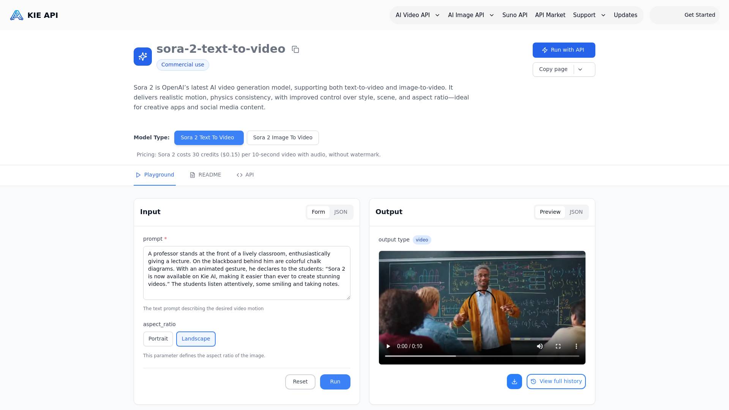The height and width of the screenshot is (410, 729).
Task: Click View full history
Action: (556, 382)
